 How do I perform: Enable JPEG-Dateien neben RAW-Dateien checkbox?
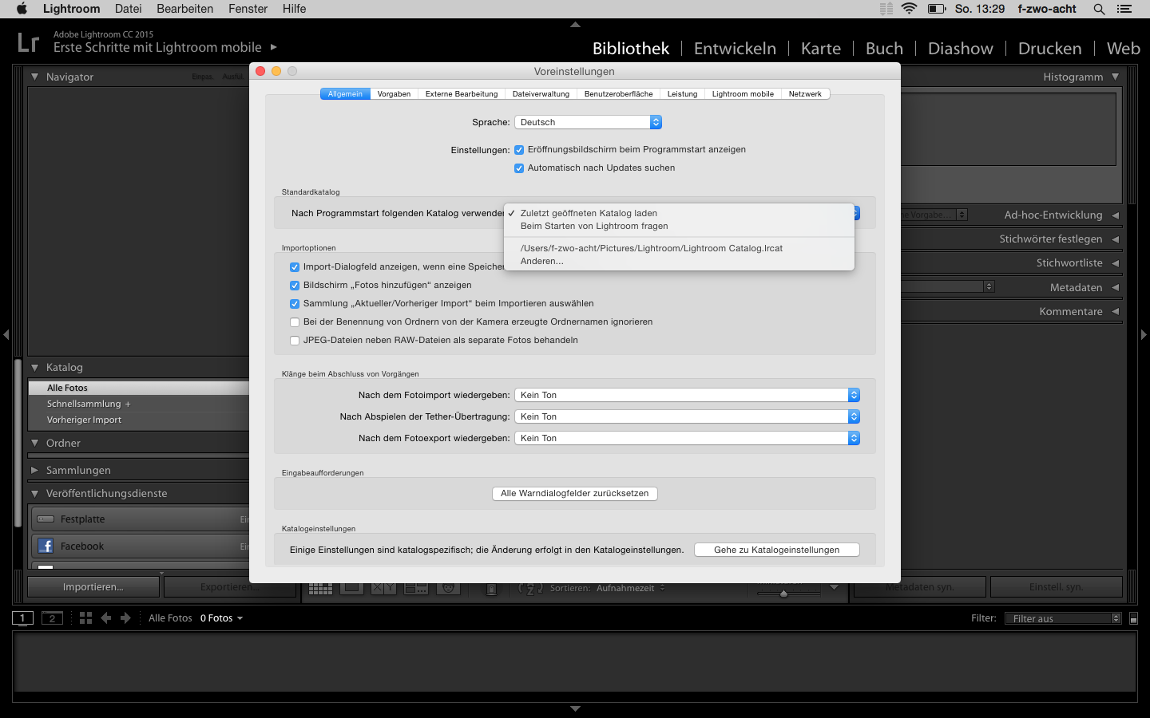coord(295,341)
